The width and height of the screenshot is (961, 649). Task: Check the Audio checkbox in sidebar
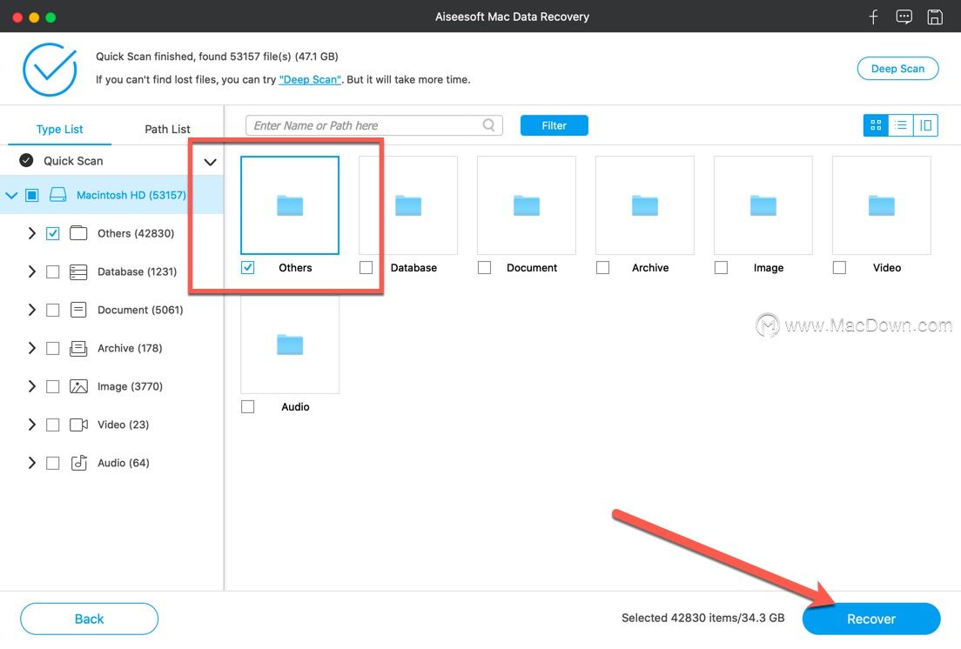click(53, 463)
